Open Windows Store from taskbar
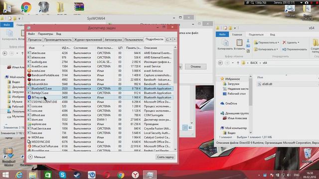319x179 pixels. pos(48,175)
